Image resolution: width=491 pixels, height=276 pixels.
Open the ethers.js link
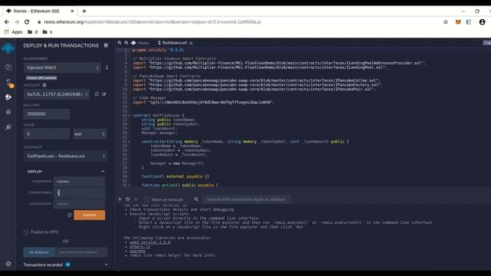[x=140, y=247]
